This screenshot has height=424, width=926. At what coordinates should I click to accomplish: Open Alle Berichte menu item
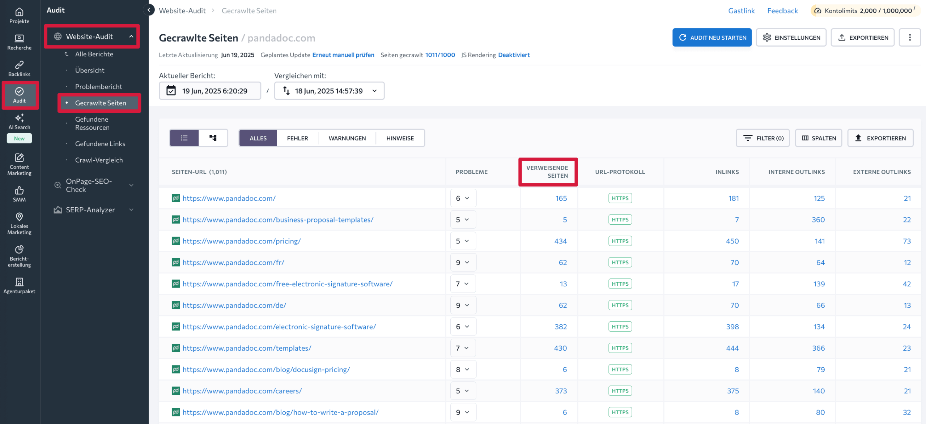coord(94,54)
